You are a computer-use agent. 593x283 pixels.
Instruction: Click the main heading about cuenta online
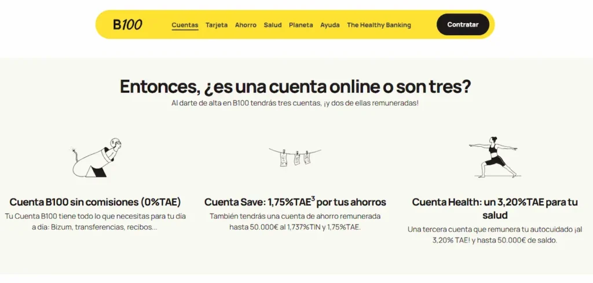[x=295, y=87]
